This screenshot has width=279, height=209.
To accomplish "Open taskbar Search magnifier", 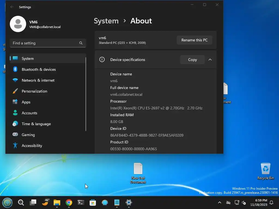I will click(21, 202).
